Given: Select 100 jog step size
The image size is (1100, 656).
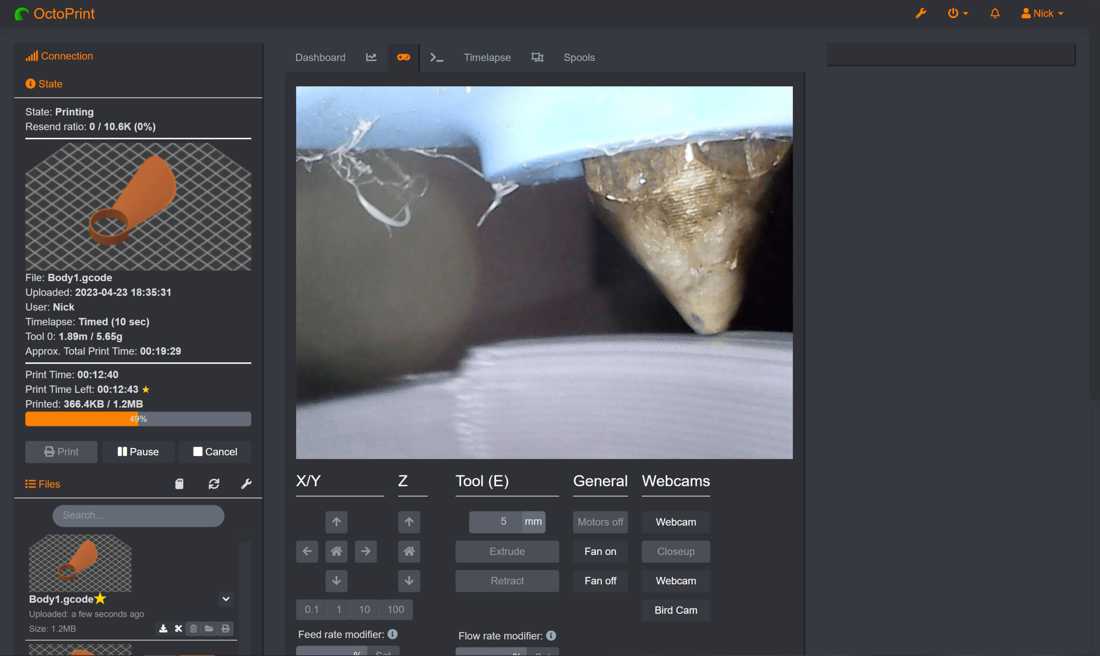Looking at the screenshot, I should coord(396,610).
